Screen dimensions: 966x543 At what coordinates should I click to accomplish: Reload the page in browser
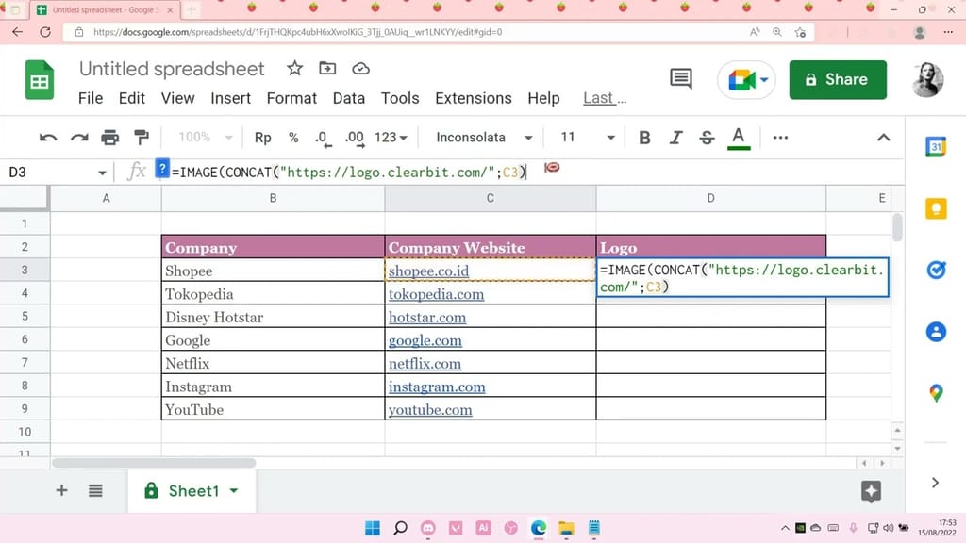click(x=45, y=32)
